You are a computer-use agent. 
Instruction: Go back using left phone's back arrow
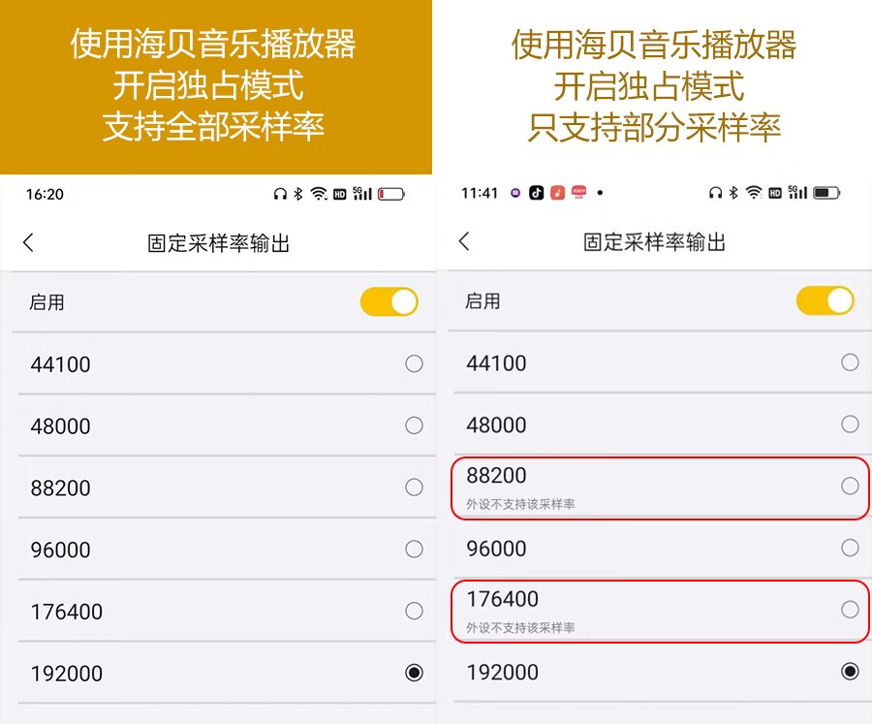pos(28,243)
